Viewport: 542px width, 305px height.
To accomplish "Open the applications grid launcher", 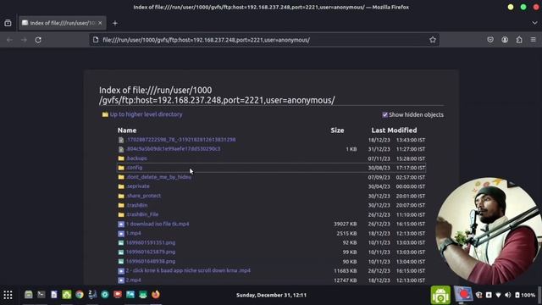I will tap(8, 295).
